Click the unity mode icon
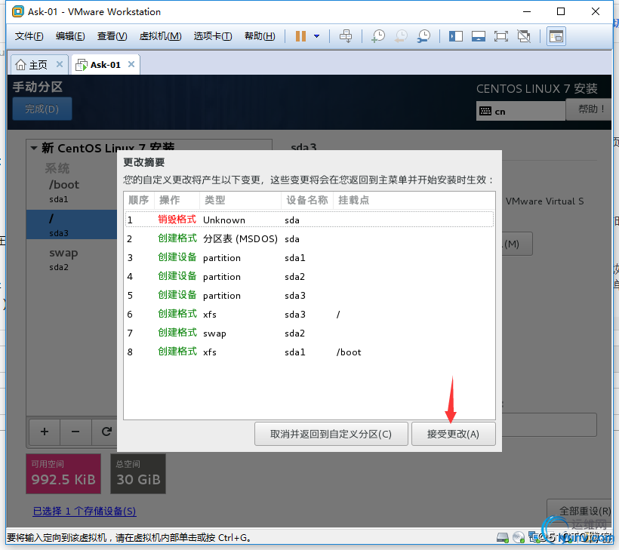The width and height of the screenshot is (619, 550). tap(524, 36)
